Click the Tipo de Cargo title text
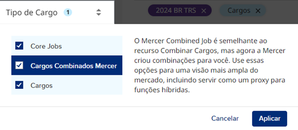Viewport: 298px width, 130px height. (32, 12)
